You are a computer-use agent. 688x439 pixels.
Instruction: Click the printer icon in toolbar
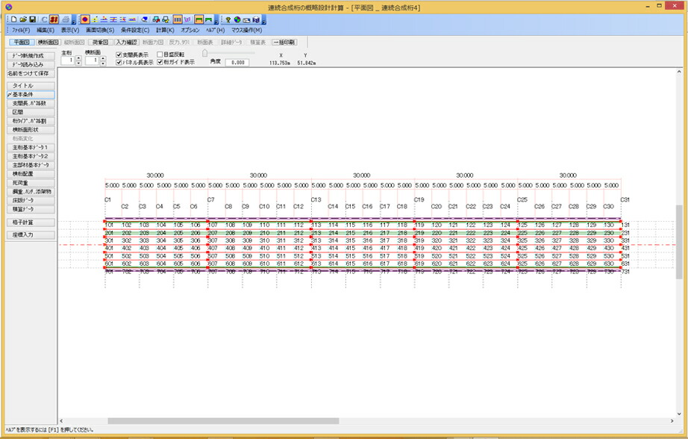coord(66,19)
